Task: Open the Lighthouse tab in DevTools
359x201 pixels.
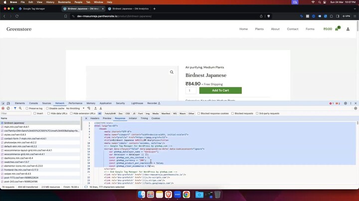Action: click(x=137, y=103)
